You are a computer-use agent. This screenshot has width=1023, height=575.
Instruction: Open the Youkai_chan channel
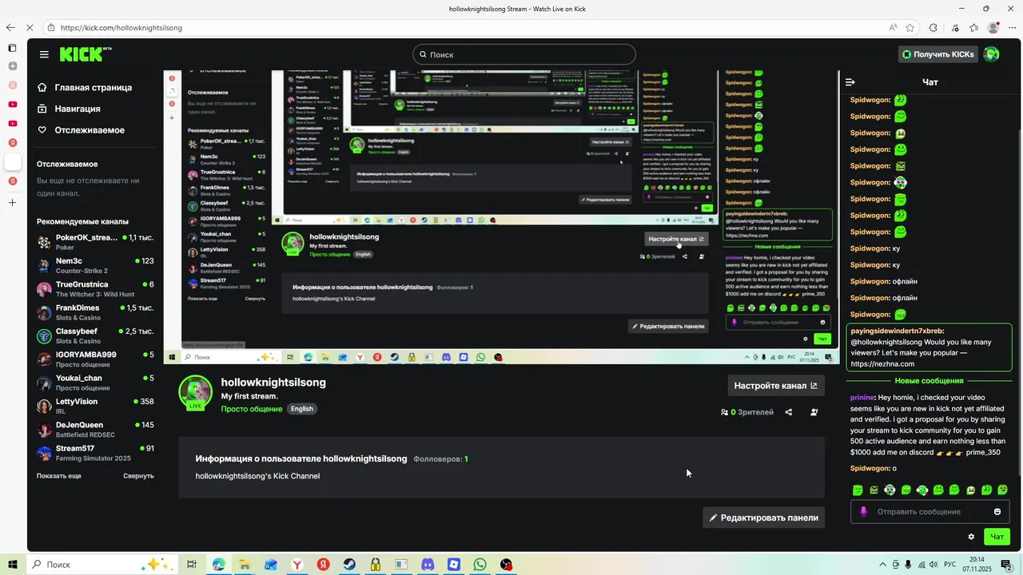tap(95, 383)
